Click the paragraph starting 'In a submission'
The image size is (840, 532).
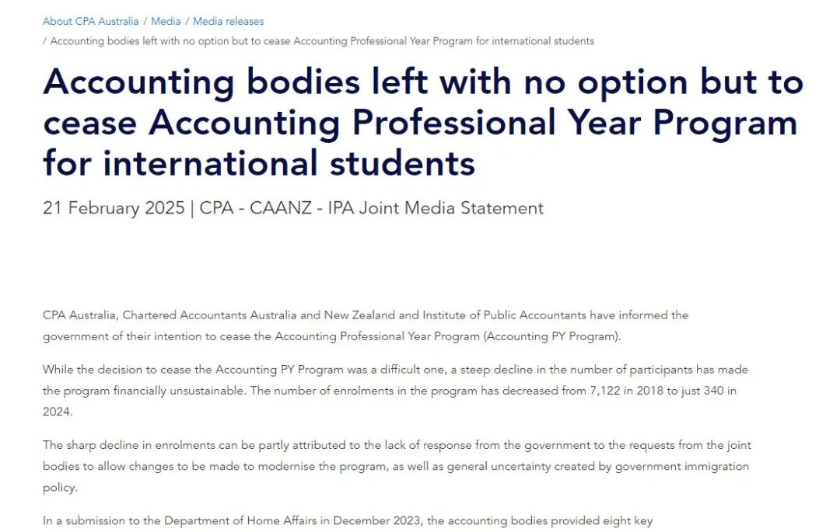pyautogui.click(x=348, y=520)
